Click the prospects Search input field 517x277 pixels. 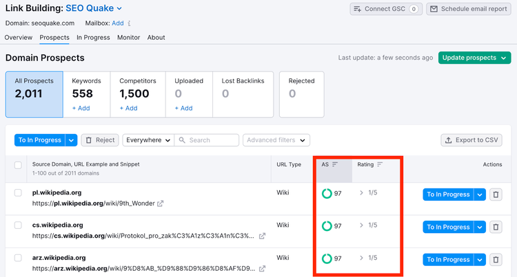(x=207, y=140)
